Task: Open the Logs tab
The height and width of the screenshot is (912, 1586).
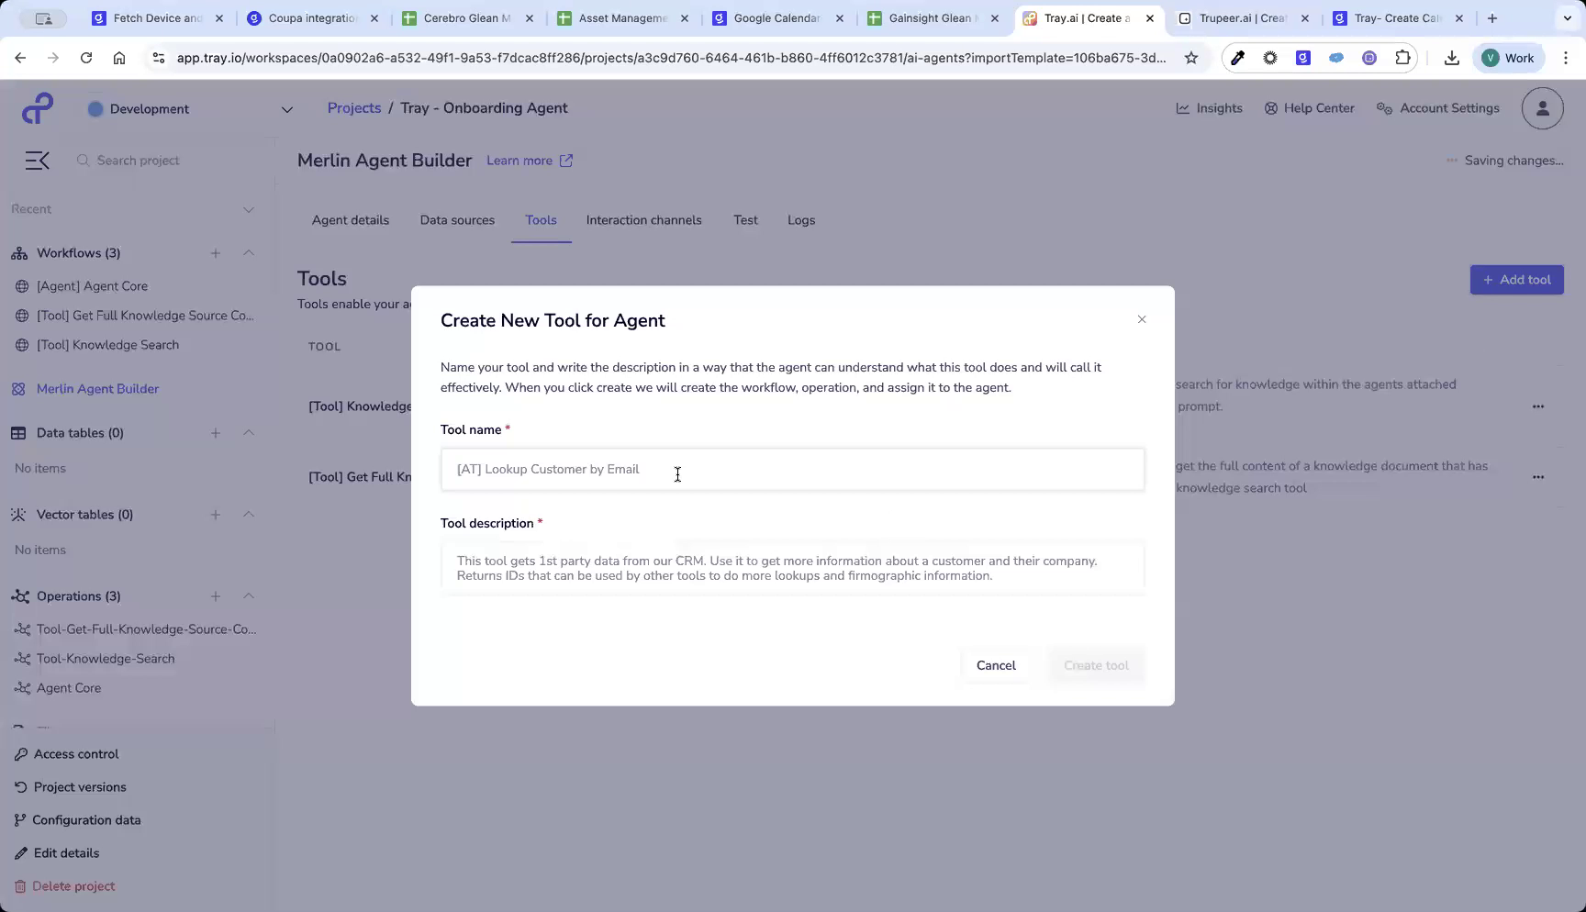Action: (x=800, y=220)
